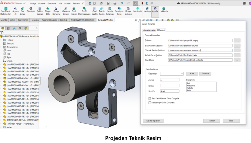Viewport: 251px width, 143px height.
Task: Select the Profil Optimizasyon tool
Action: click(84, 9)
